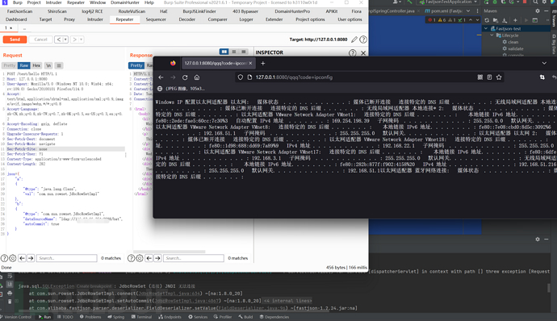Select Hex view for the Request
Screen dimensions: 557x321
36,65
